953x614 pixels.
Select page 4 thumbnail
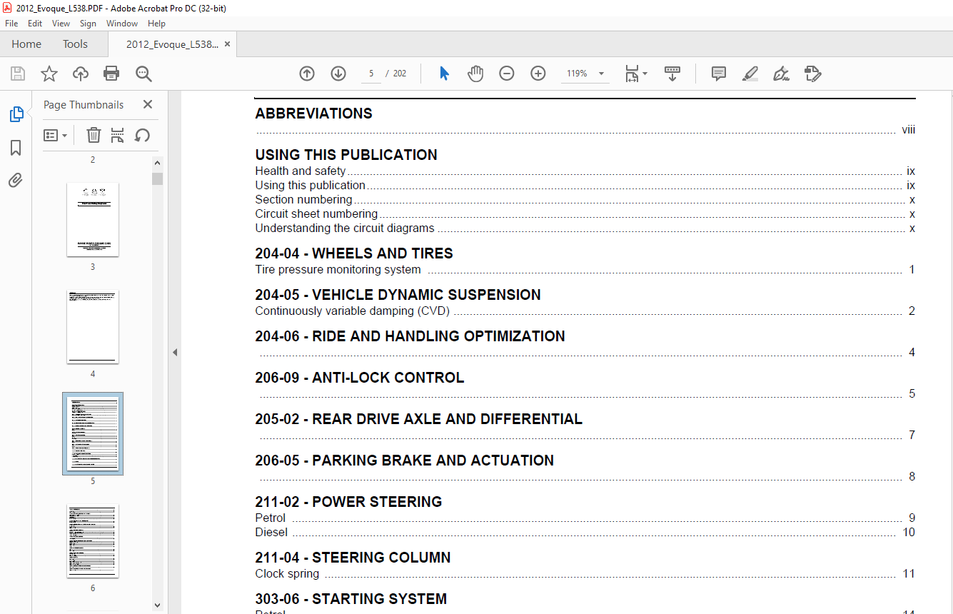(x=93, y=326)
